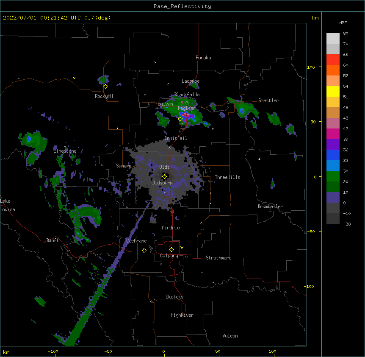365x357 pixels.
Task: Select the Stettler city label
Action: coord(268,100)
